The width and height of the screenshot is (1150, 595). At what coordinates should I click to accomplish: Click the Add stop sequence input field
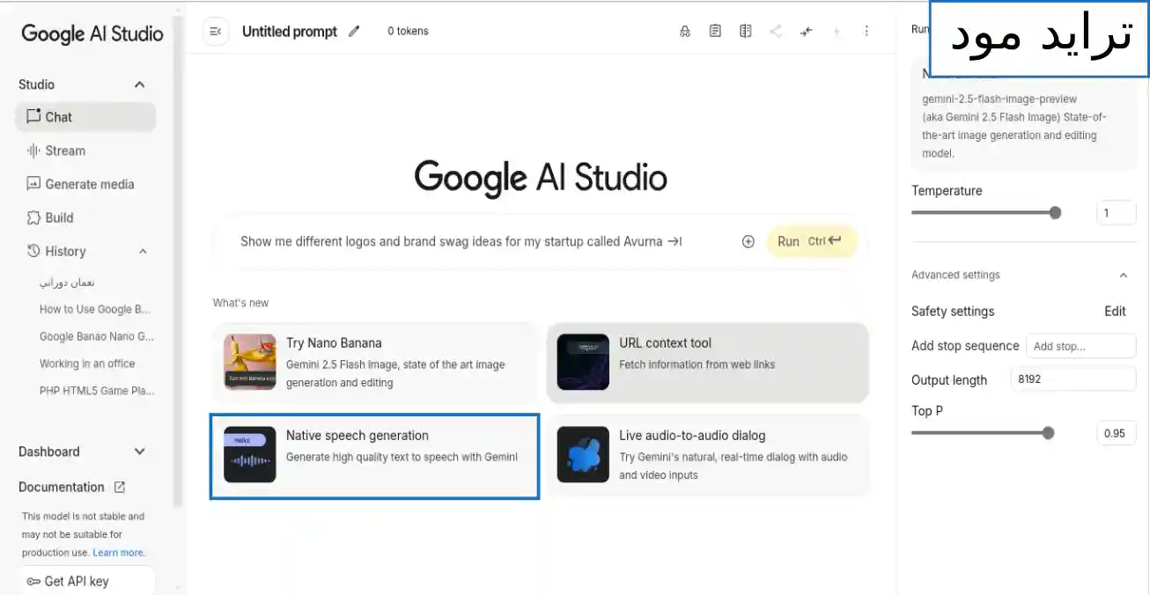click(x=1080, y=346)
